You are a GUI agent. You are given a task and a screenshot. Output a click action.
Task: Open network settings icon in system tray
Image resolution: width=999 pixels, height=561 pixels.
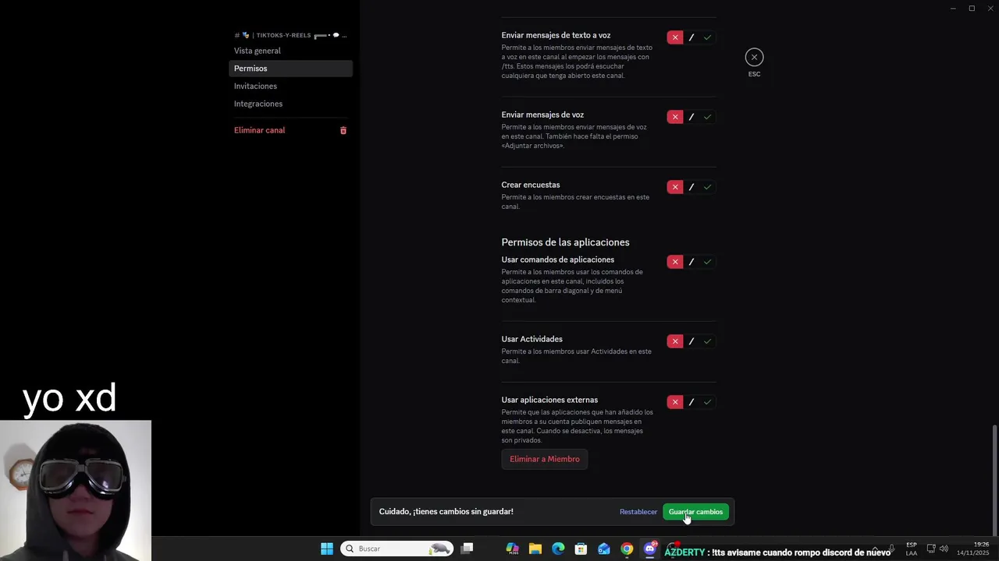(931, 549)
